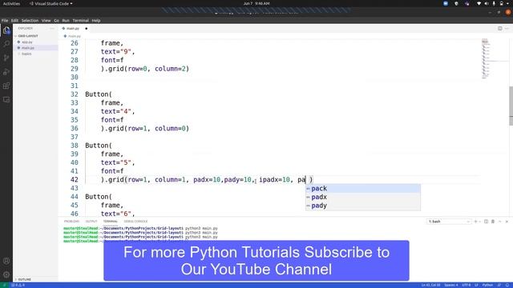Kill terminal with trash icon

pyautogui.click(x=493, y=222)
